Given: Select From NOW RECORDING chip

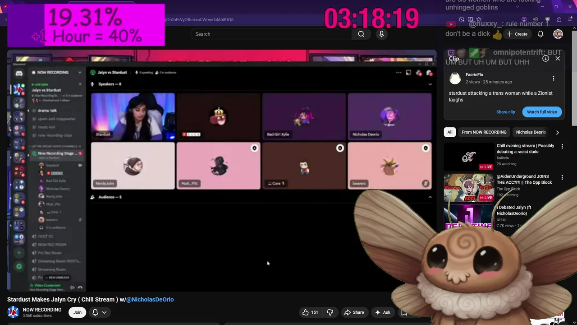Looking at the screenshot, I should pos(484,132).
